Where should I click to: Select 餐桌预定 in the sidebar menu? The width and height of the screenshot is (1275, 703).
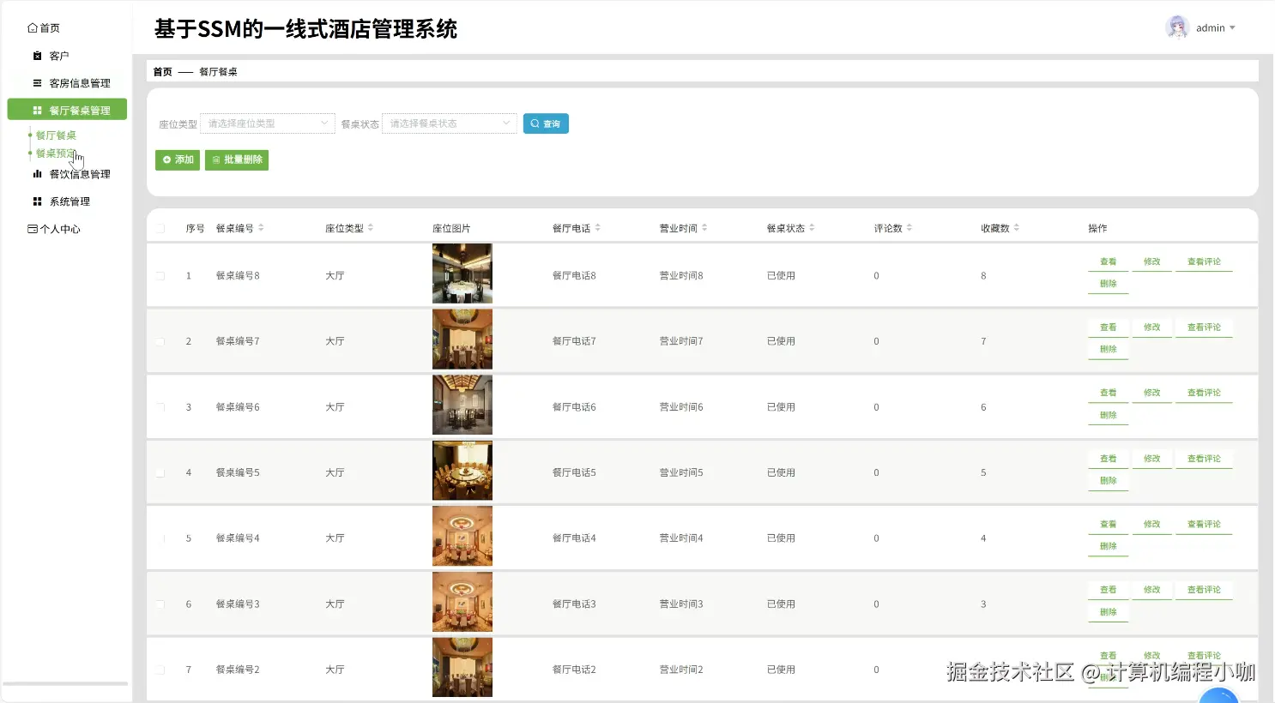(54, 153)
